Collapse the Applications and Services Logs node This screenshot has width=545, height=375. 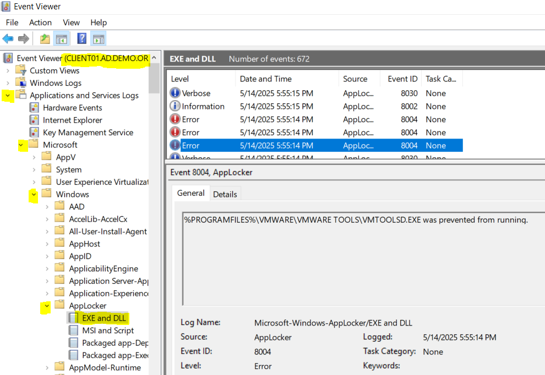[x=8, y=95]
